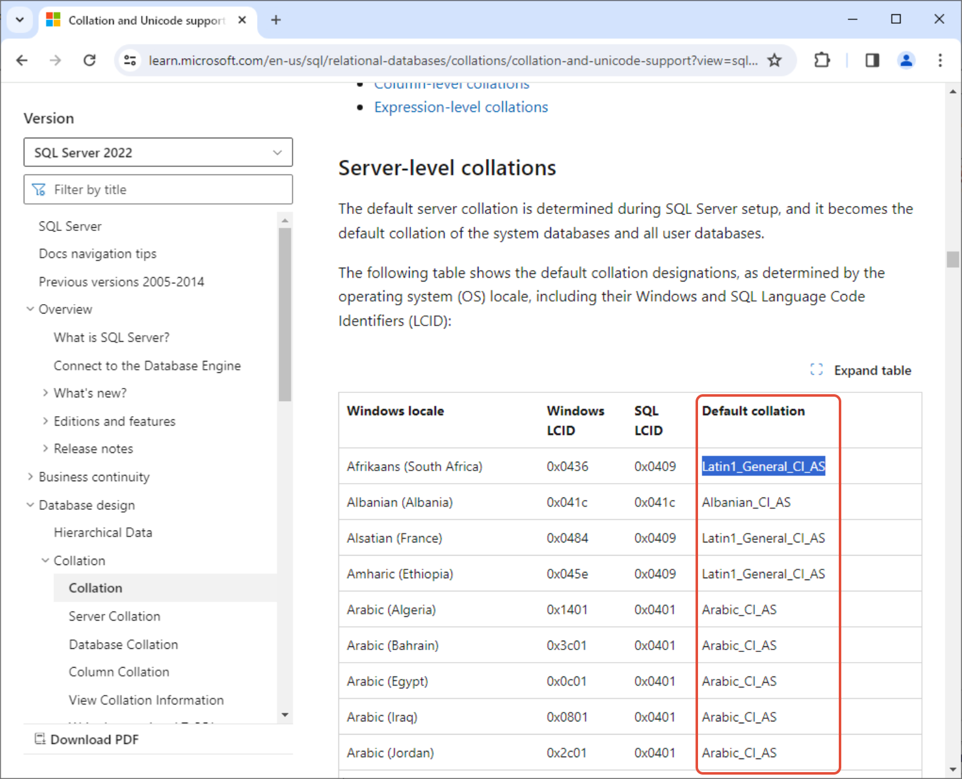Open the Extensions puzzle icon
962x779 pixels.
pos(822,60)
